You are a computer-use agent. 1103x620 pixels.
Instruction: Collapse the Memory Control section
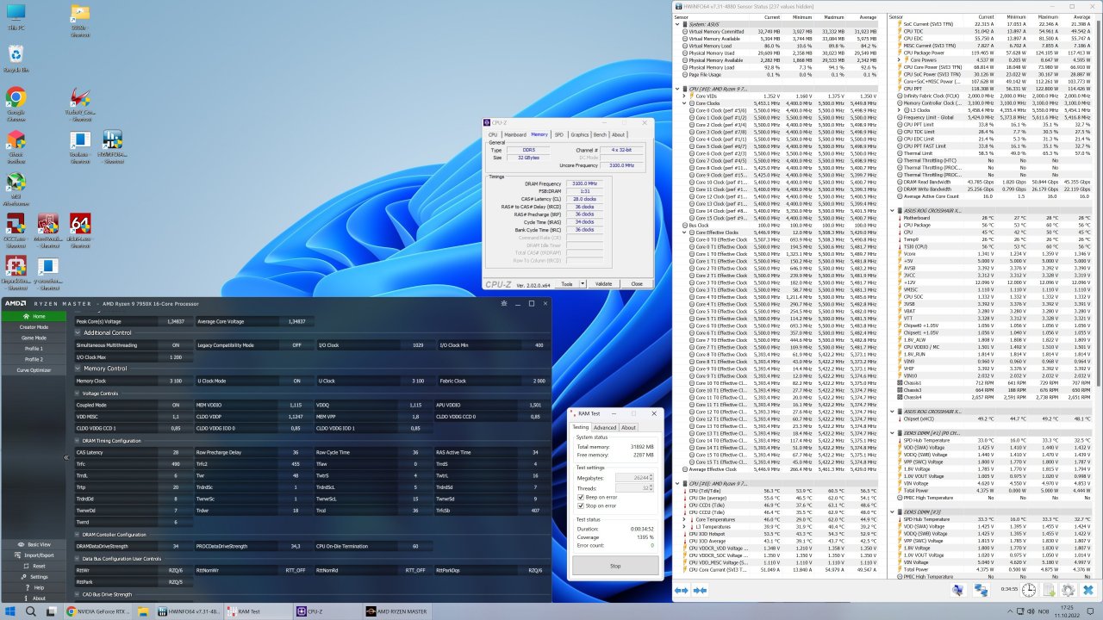[x=78, y=369]
